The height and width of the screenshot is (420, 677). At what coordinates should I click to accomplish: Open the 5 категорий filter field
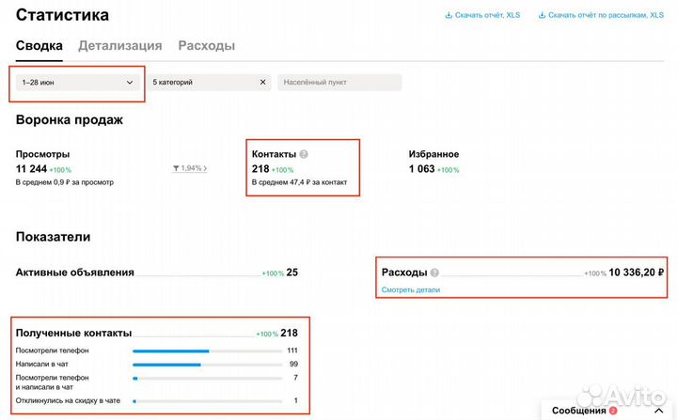click(209, 83)
